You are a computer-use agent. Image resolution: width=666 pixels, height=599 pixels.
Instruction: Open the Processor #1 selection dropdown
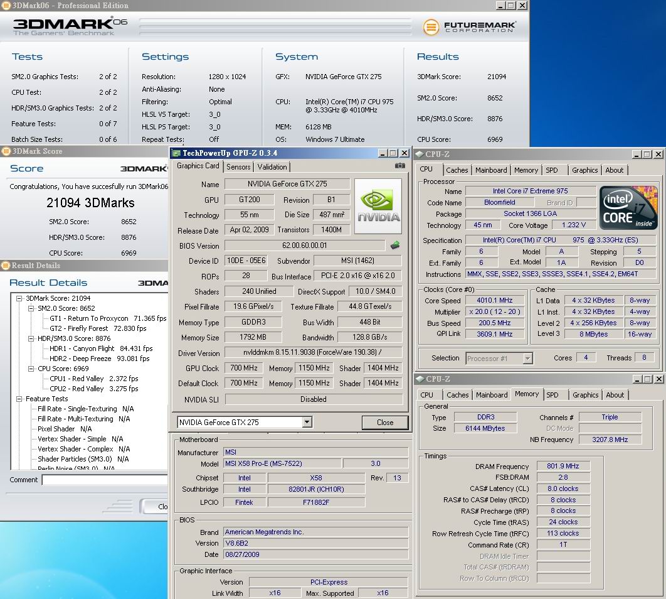click(527, 359)
